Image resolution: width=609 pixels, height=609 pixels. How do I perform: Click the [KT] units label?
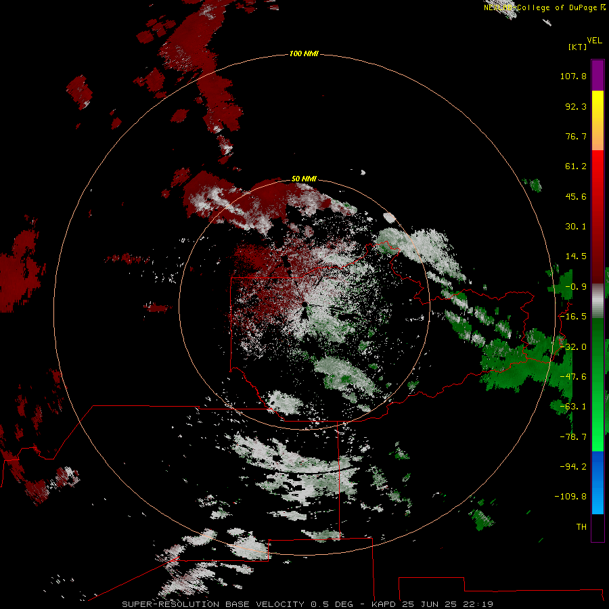[578, 47]
